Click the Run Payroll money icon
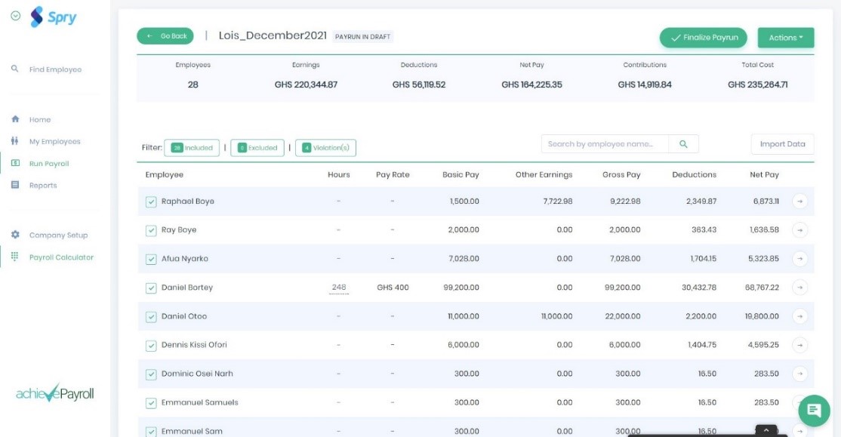Image resolution: width=841 pixels, height=437 pixels. tap(15, 163)
